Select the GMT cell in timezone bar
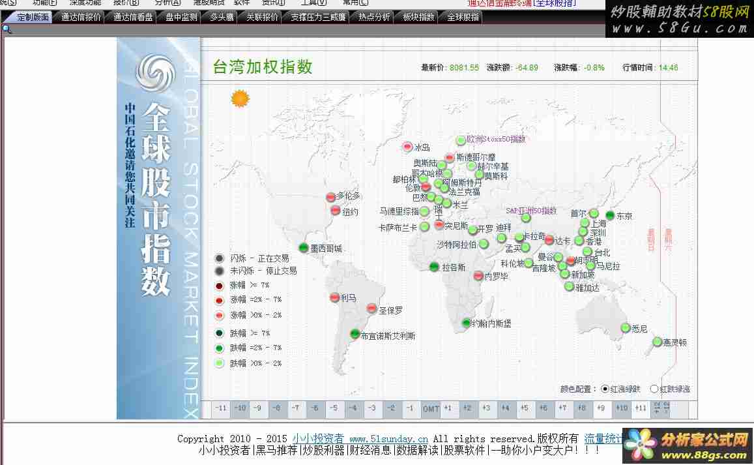The height and width of the screenshot is (465, 754). pos(431,409)
